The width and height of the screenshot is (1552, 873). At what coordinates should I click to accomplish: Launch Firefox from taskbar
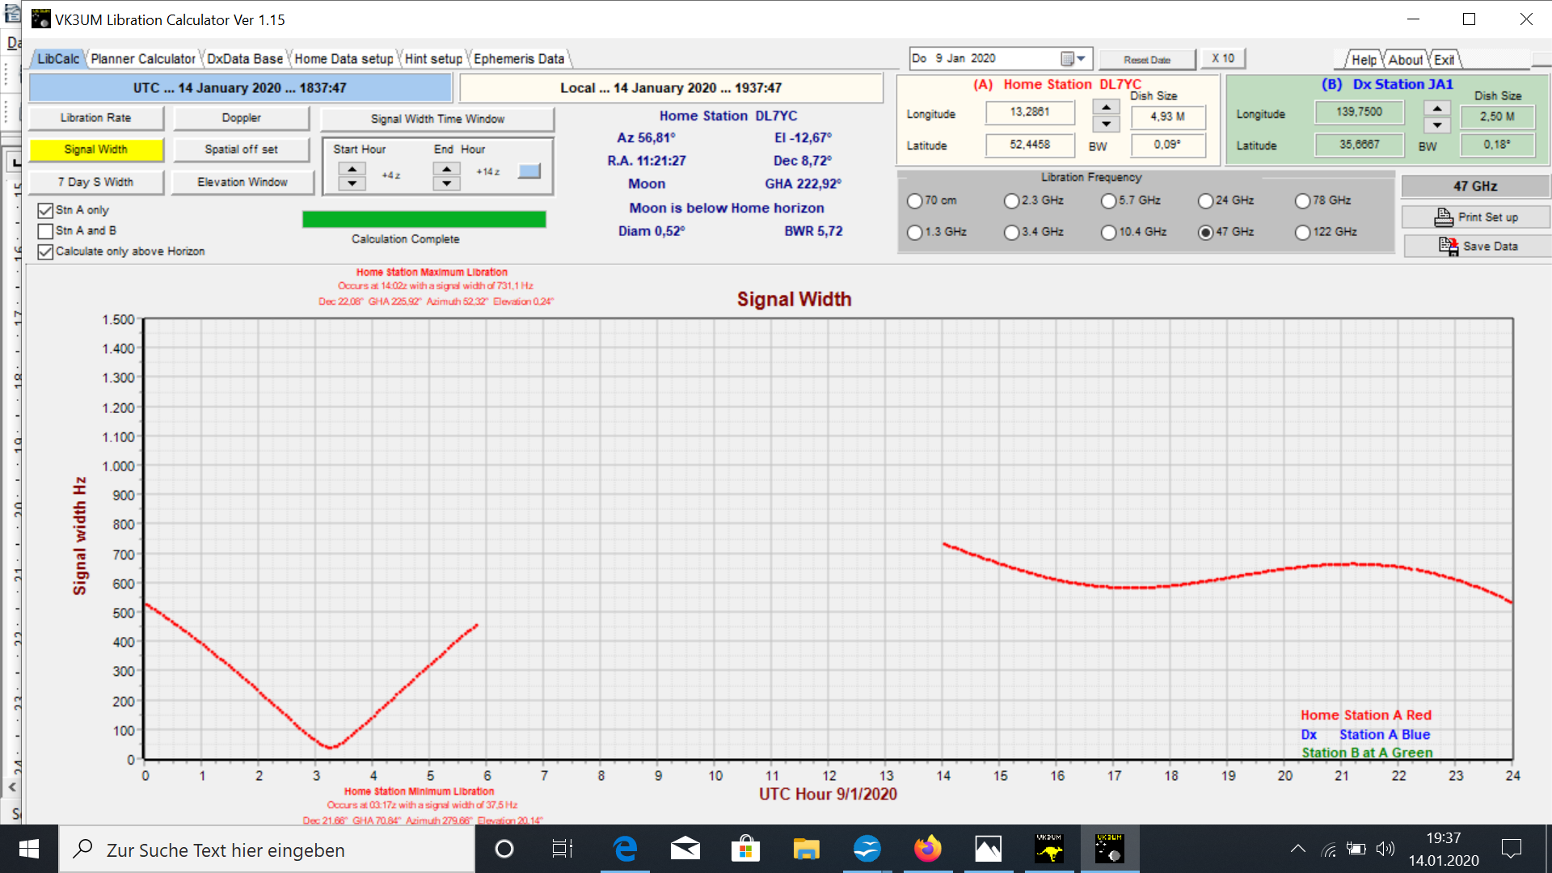(928, 849)
